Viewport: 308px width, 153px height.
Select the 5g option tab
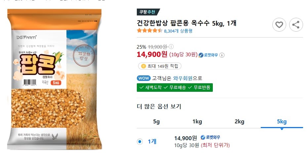pyautogui.click(x=156, y=122)
